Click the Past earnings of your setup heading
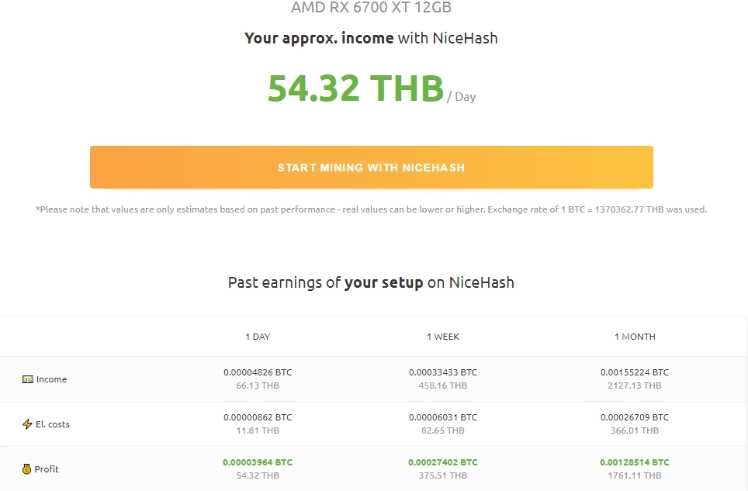This screenshot has height=491, width=748. 371,282
